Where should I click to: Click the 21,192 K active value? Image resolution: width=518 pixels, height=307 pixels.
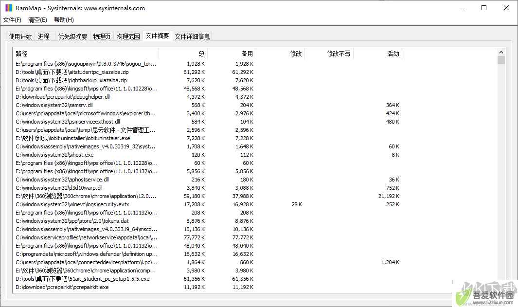pos(389,196)
